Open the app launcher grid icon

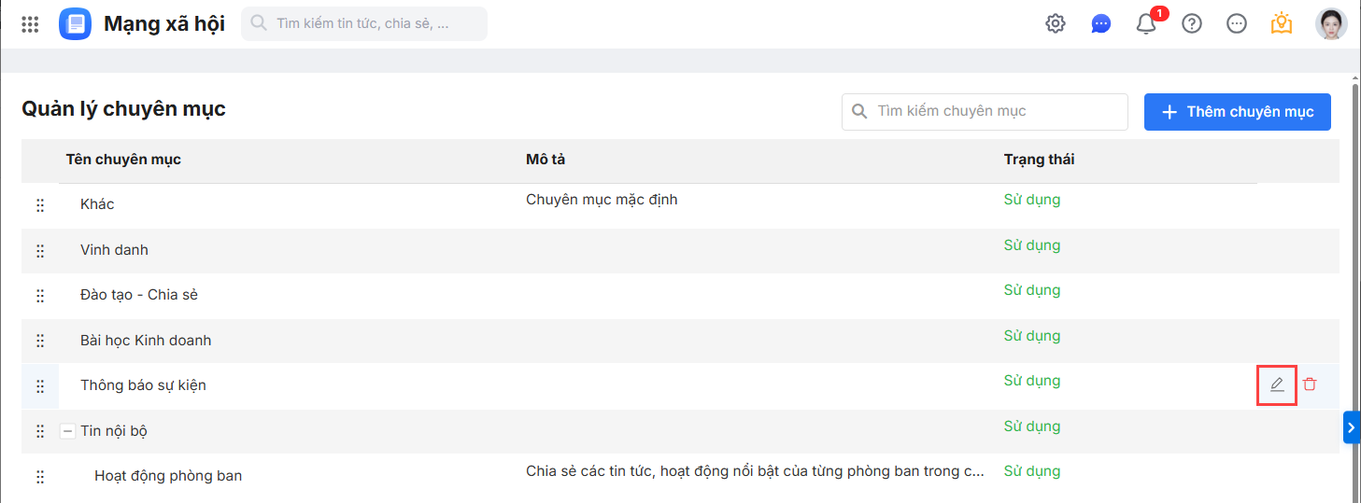point(30,24)
